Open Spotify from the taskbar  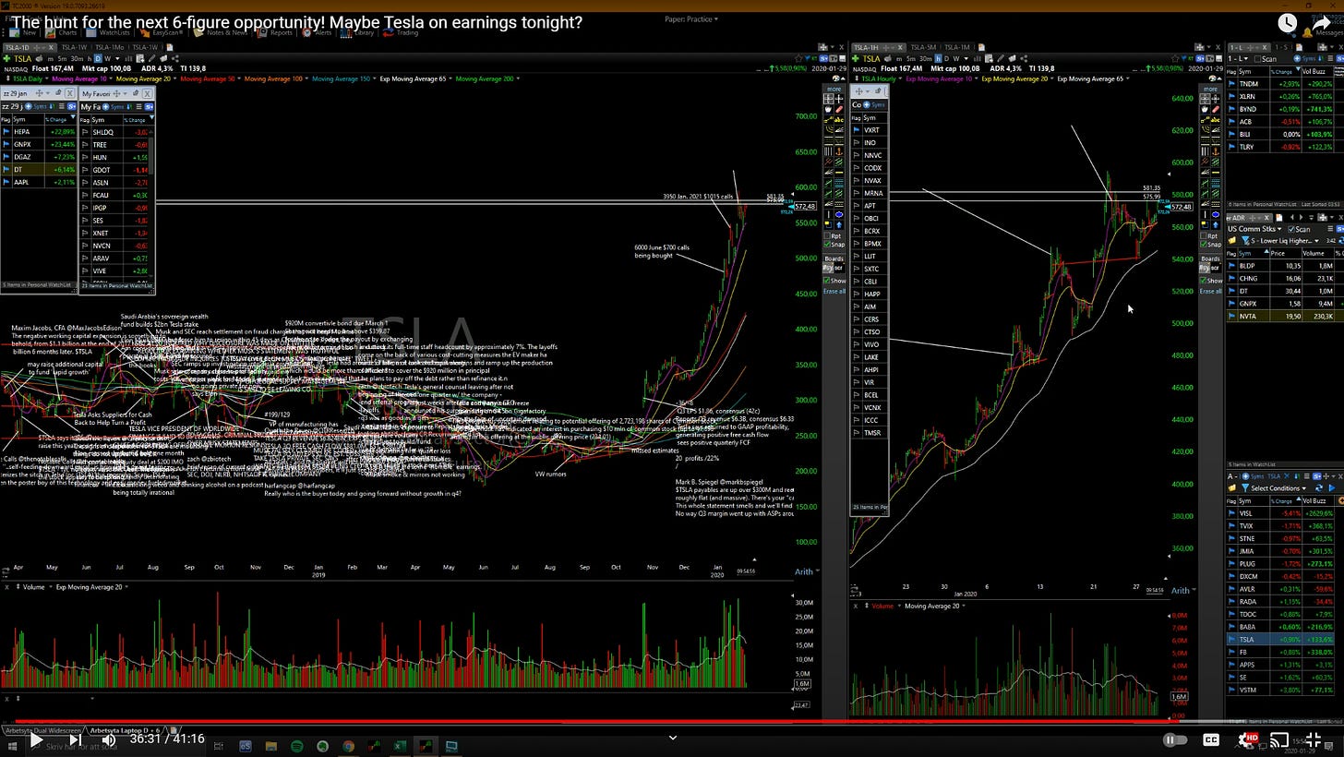(296, 745)
